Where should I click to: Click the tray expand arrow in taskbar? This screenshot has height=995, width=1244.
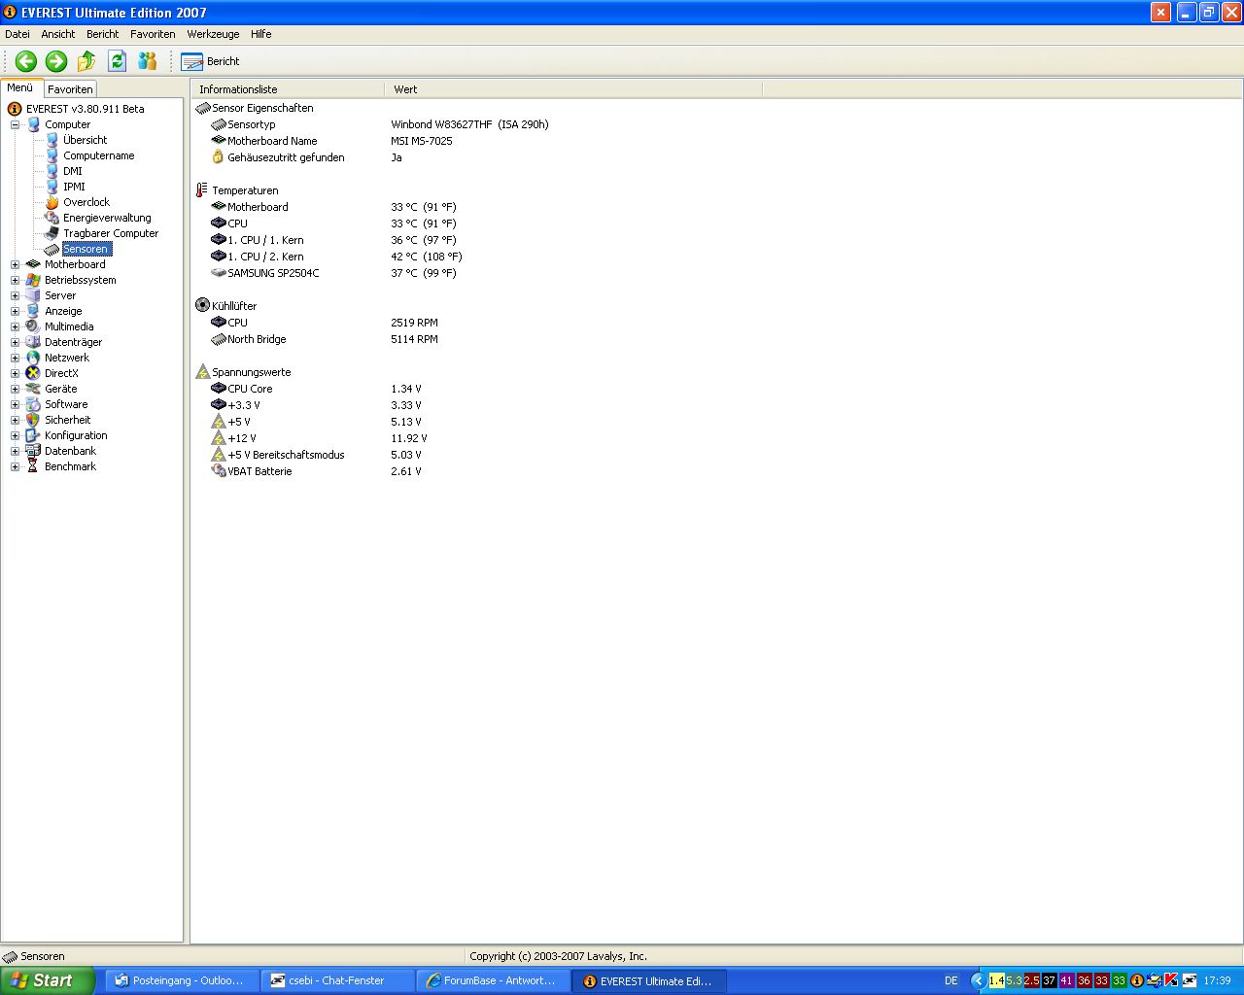pos(979,980)
